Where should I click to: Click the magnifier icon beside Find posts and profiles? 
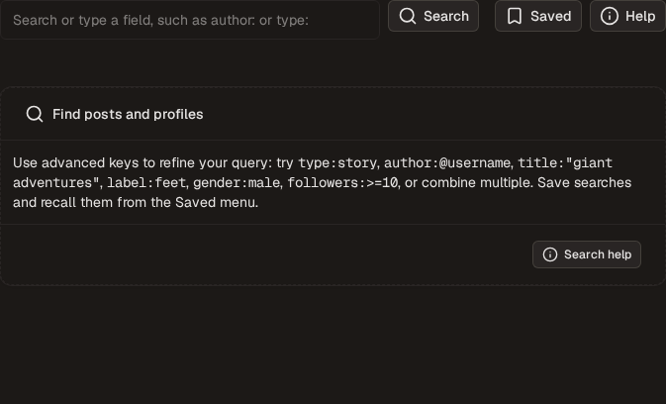pyautogui.click(x=35, y=114)
